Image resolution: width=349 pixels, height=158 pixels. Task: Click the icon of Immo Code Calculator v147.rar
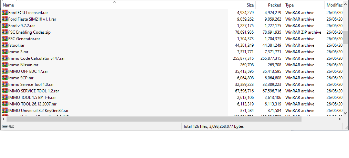[5, 58]
